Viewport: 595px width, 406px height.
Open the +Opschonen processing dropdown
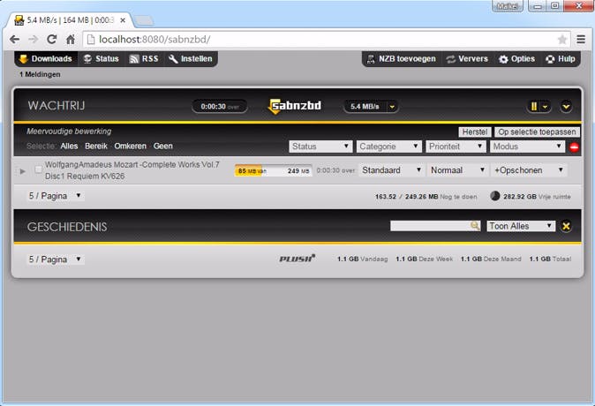click(529, 170)
